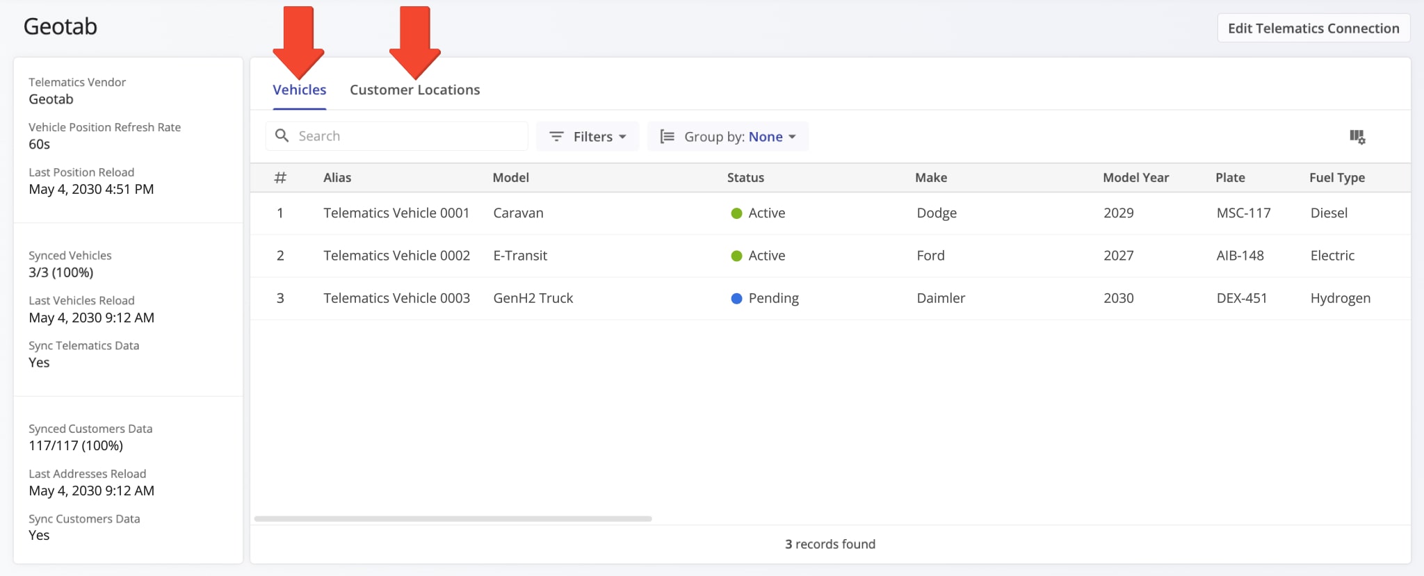Click the 3 records found footer
This screenshot has height=576, width=1424.
pos(830,544)
